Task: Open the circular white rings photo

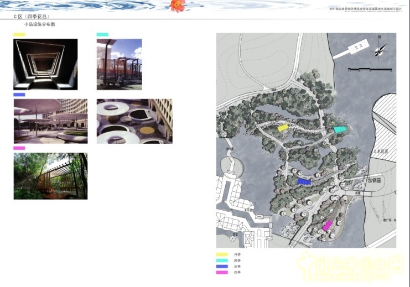Action: [x=134, y=121]
